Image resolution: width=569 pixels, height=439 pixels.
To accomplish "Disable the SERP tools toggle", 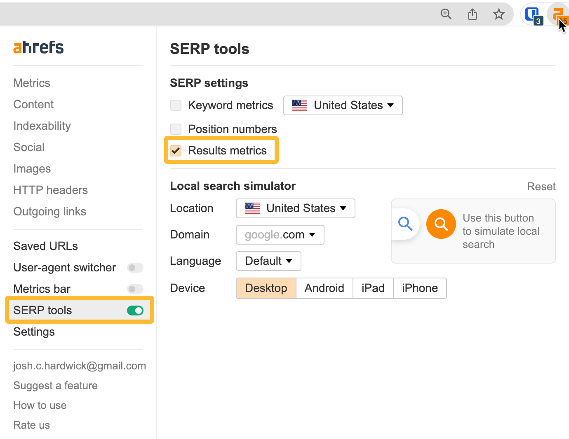I will coord(135,310).
